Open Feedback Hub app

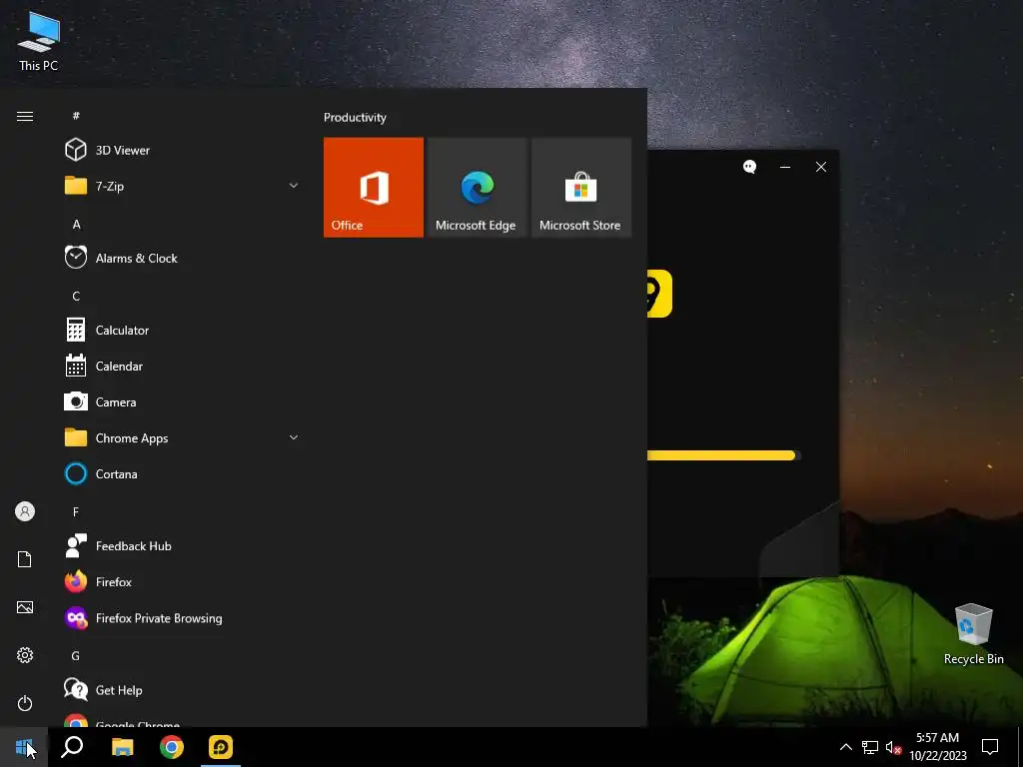[x=183, y=546]
